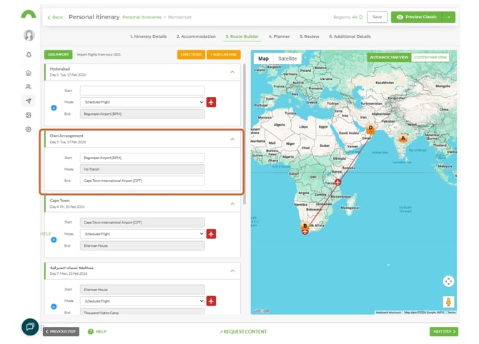Click the green app logo
This screenshot has width=479, height=344.
point(29,15)
